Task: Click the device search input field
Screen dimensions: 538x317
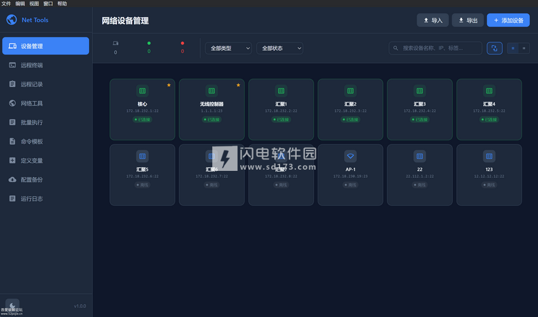Action: 440,48
